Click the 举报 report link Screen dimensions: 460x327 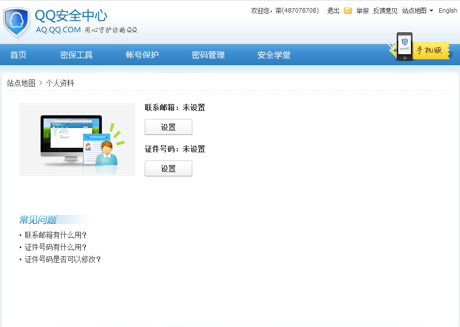pos(362,11)
